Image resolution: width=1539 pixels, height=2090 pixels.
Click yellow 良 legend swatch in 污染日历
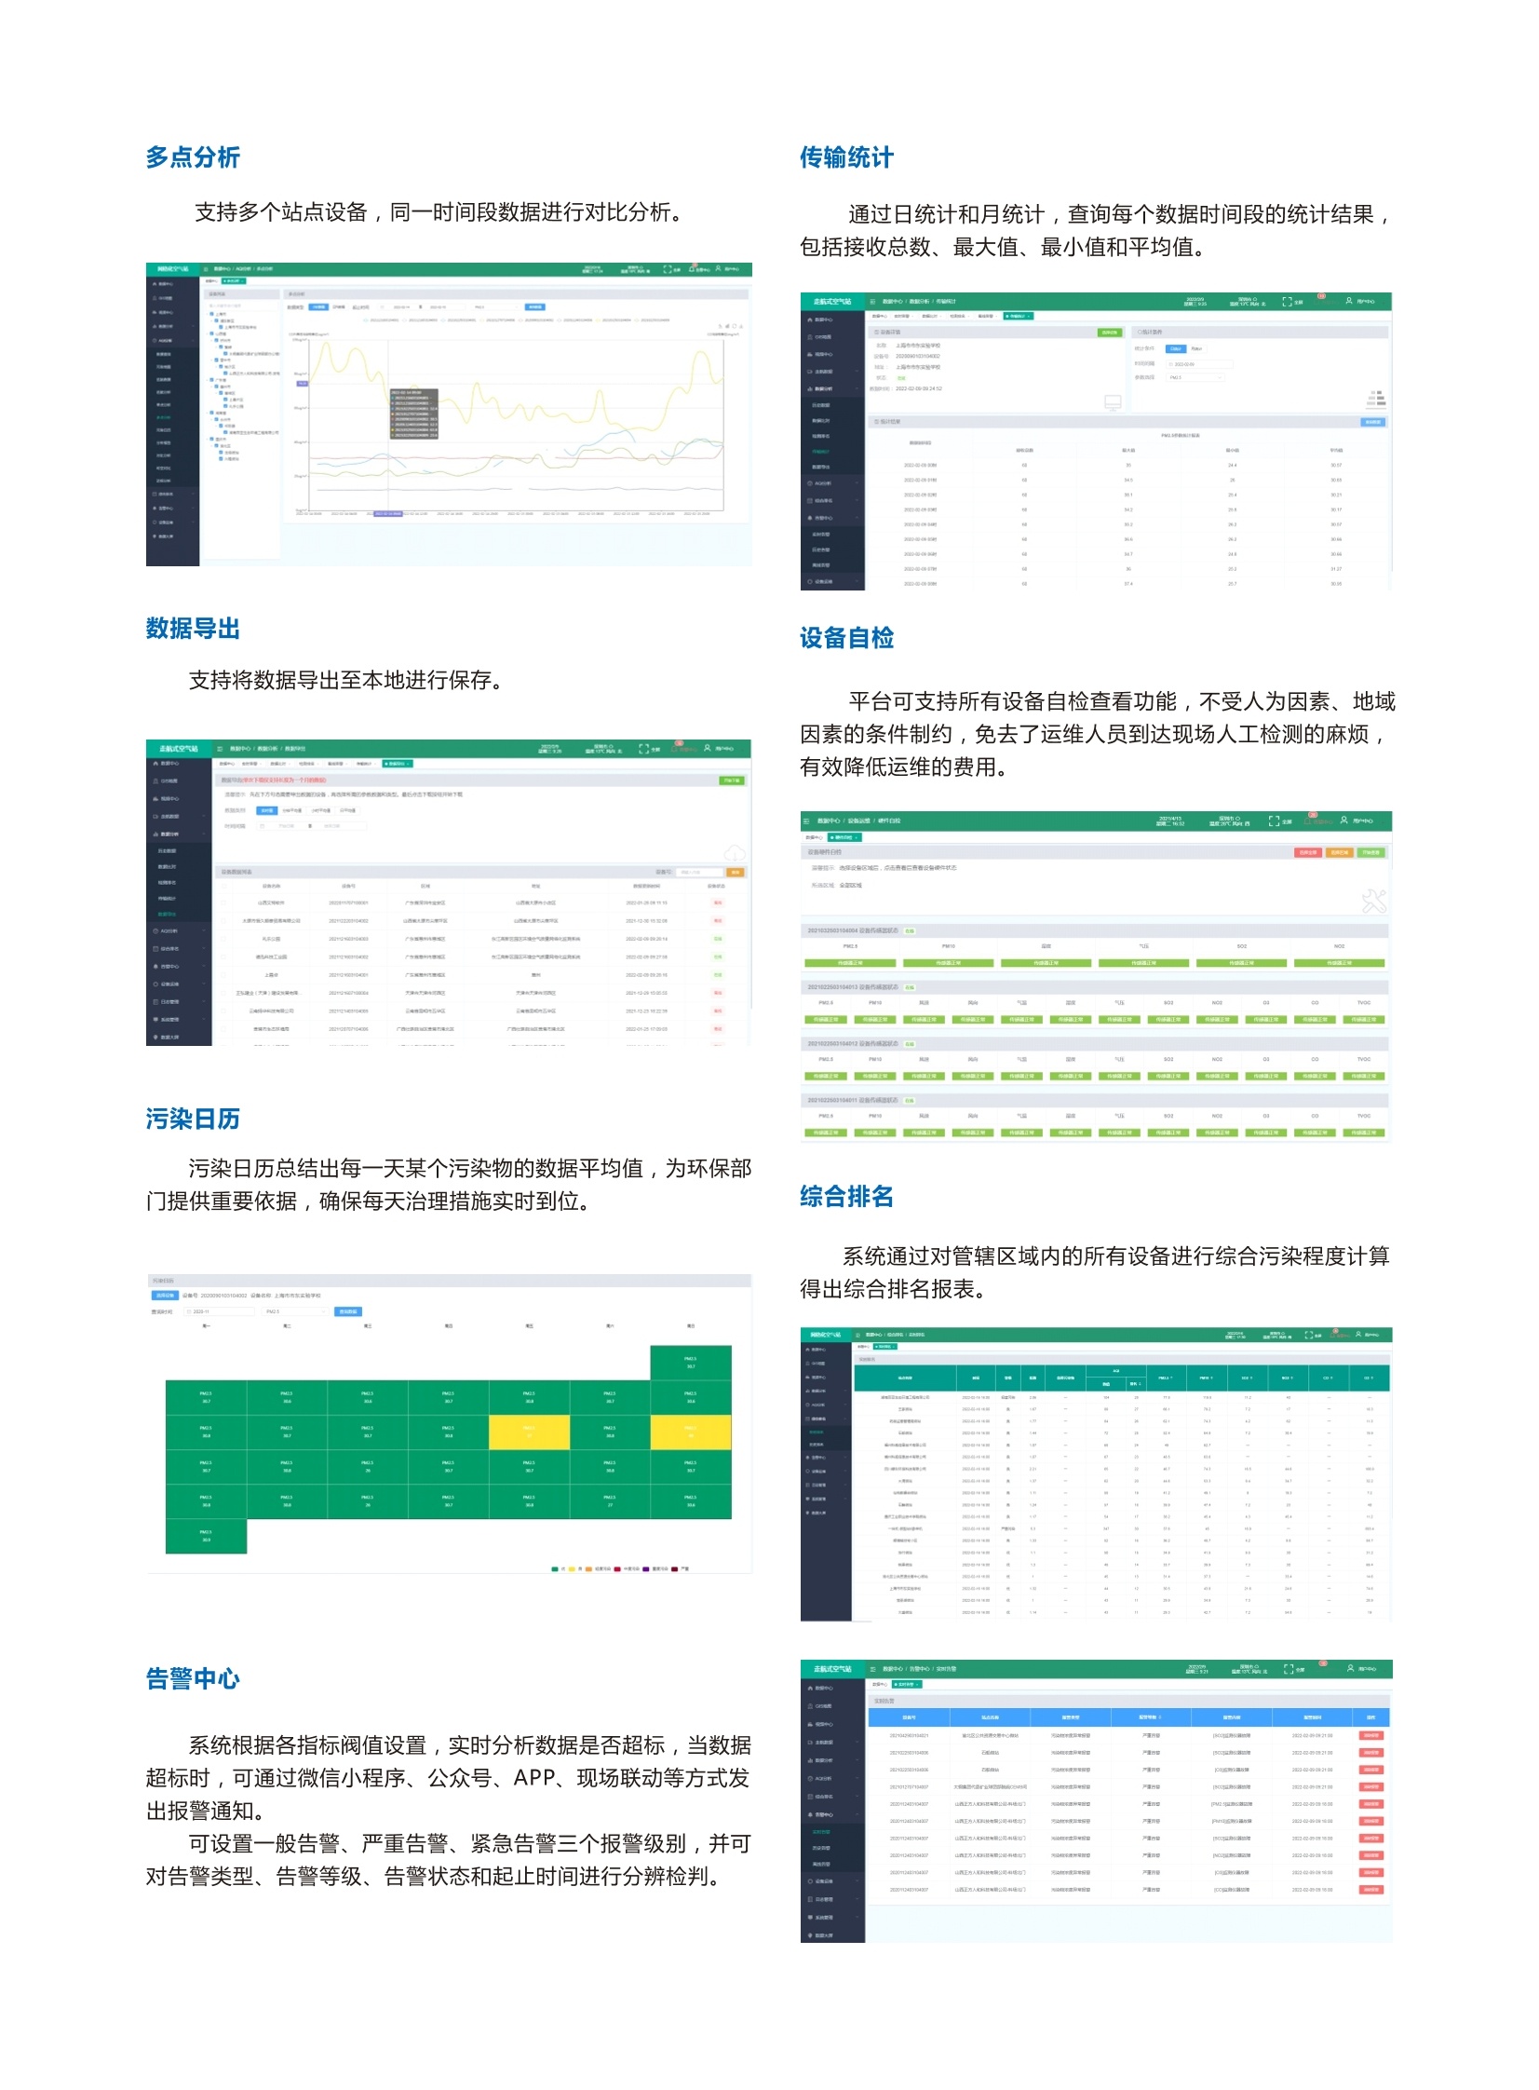572,1570
